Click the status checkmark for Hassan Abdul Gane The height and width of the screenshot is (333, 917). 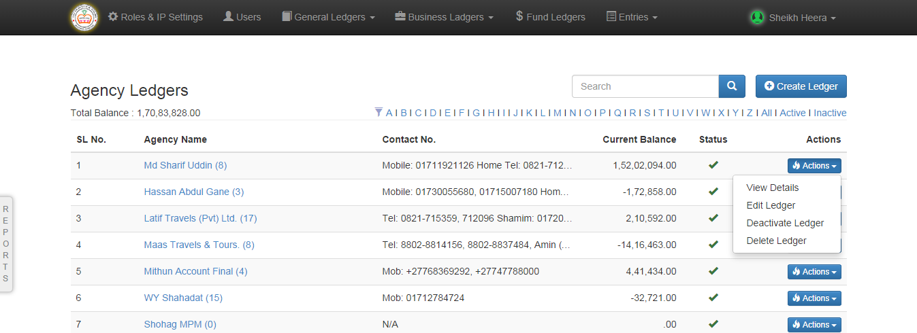713,192
